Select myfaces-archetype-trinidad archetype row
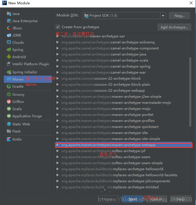196x205 pixels. (x=123, y=187)
